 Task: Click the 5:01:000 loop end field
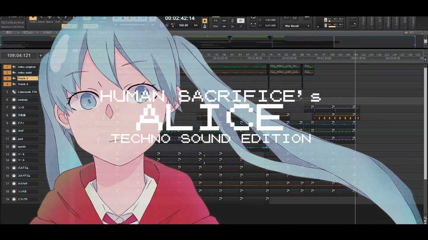point(271,26)
